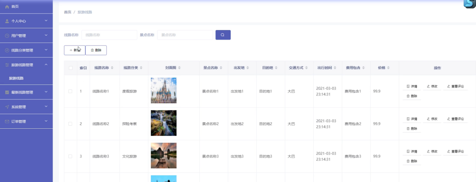Click 详情 for 线路名称2
The height and width of the screenshot is (182, 476).
click(412, 119)
